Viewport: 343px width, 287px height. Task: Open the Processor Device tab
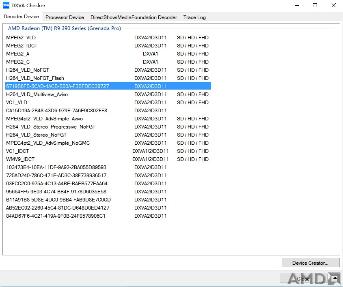click(65, 17)
